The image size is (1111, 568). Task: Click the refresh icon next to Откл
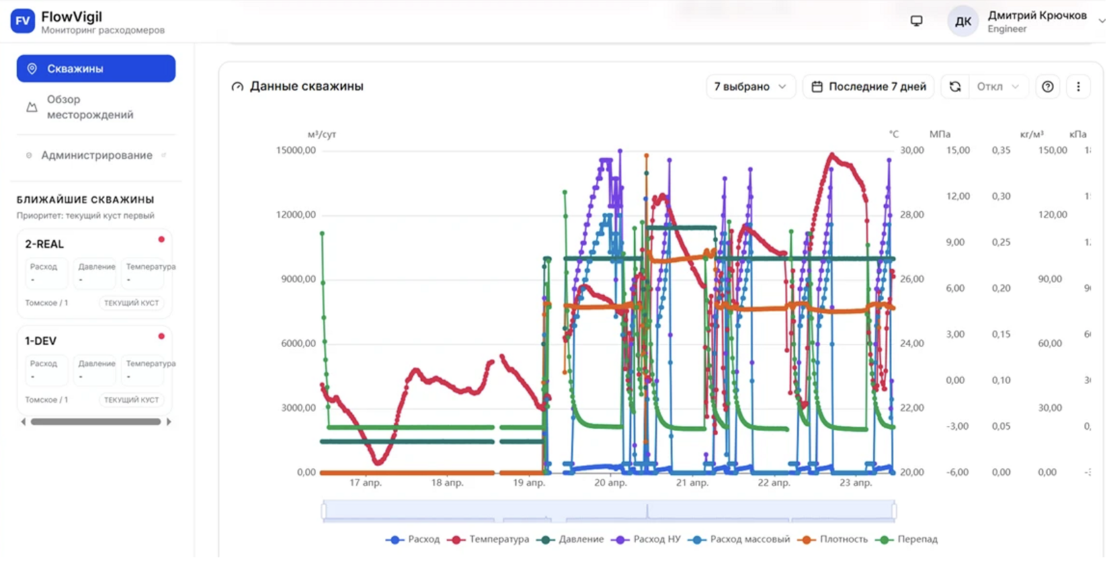click(x=955, y=87)
